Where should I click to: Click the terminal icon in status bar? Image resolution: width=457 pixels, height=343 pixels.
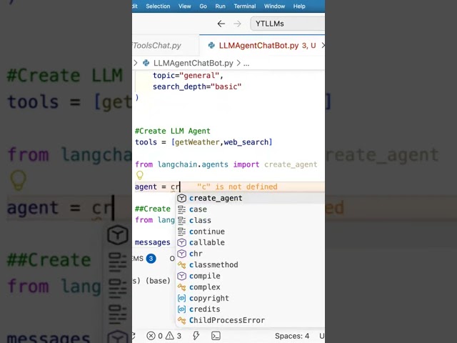pyautogui.click(x=216, y=336)
